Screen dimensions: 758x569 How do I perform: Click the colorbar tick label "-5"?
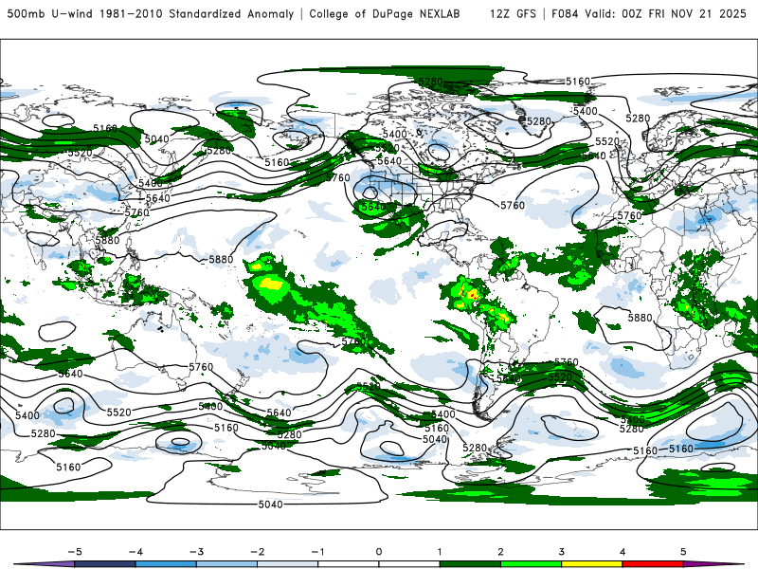[x=75, y=552]
